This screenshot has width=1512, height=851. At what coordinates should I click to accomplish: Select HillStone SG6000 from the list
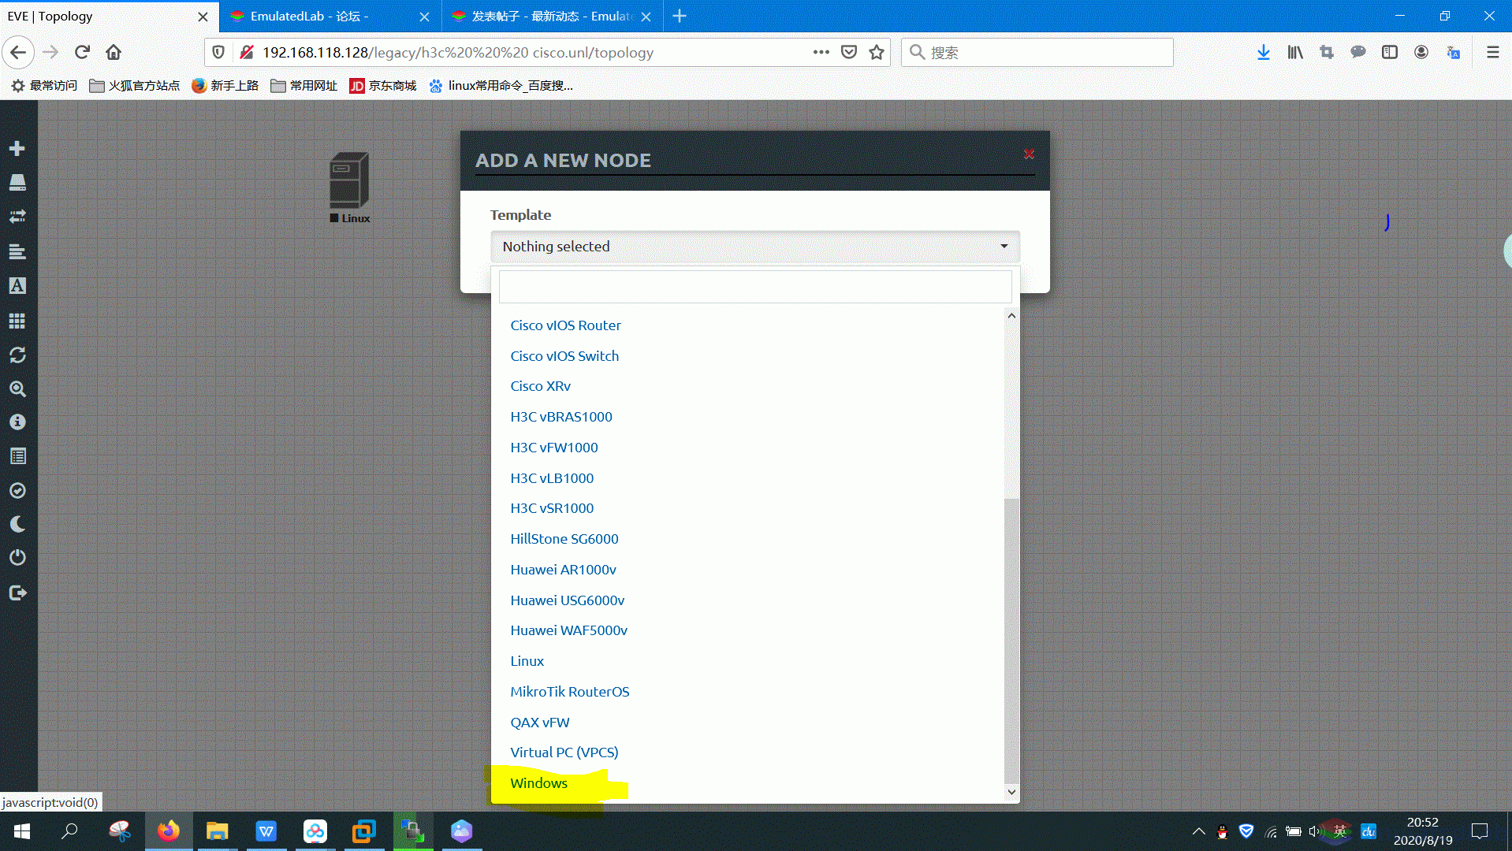(x=564, y=539)
